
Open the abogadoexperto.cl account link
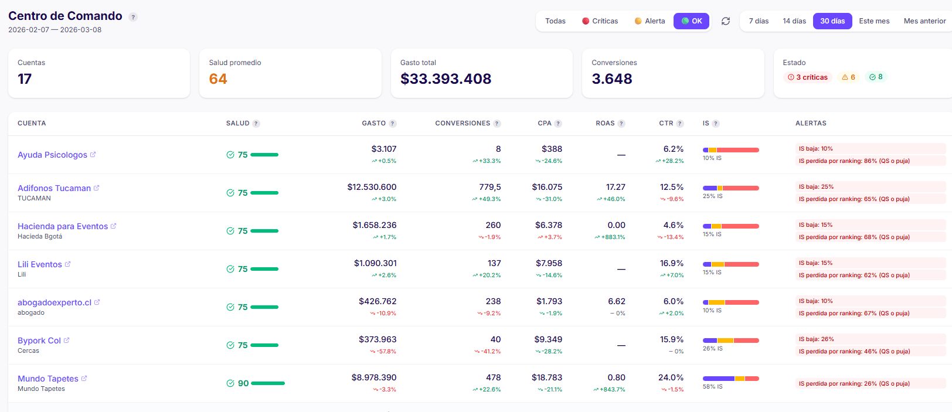point(55,302)
